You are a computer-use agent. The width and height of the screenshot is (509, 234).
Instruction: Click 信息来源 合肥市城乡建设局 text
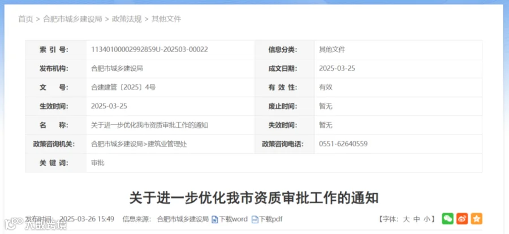click(x=183, y=219)
